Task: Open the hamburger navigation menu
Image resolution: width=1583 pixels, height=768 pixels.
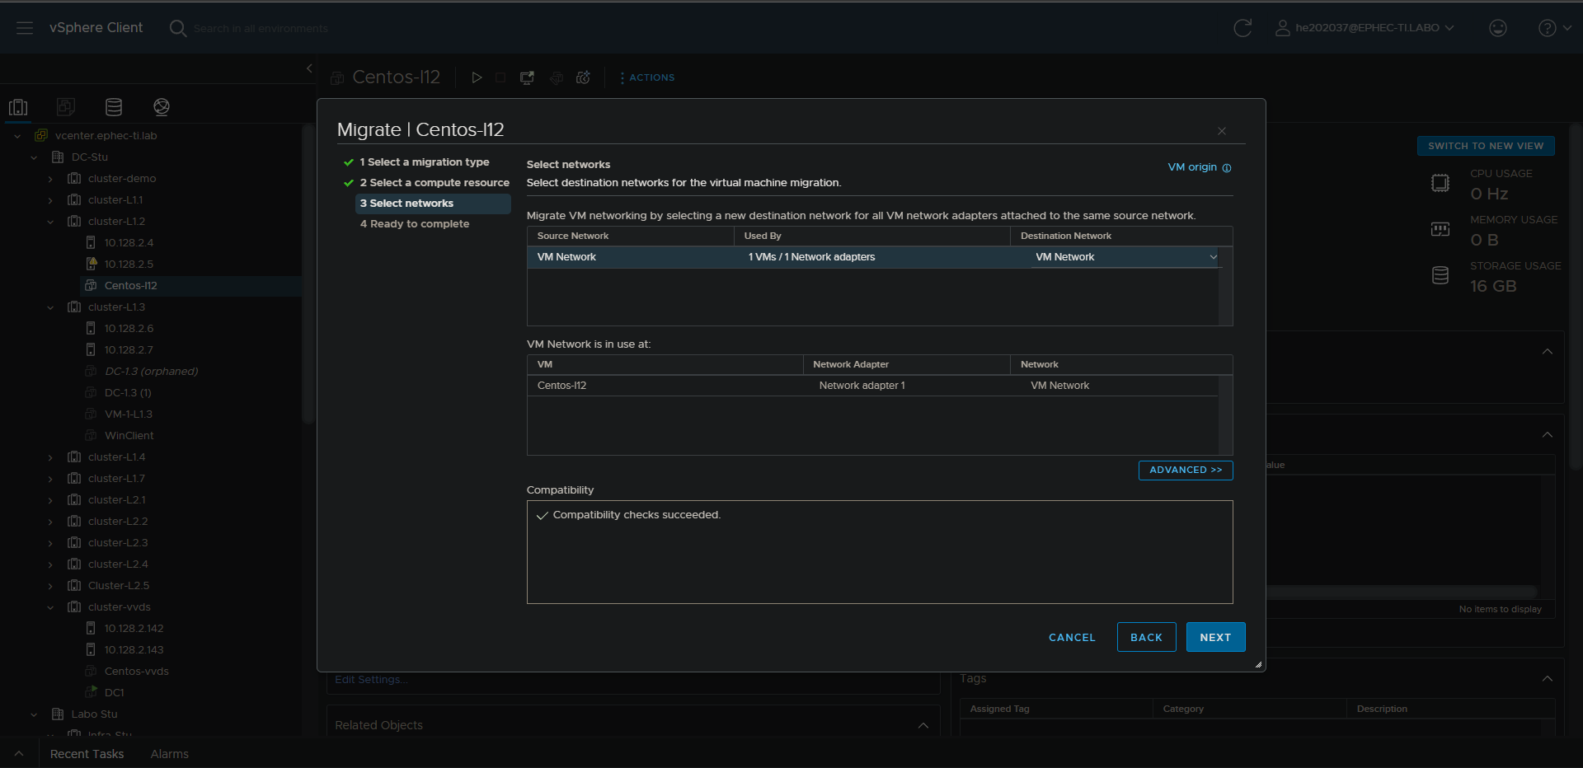Action: [25, 28]
